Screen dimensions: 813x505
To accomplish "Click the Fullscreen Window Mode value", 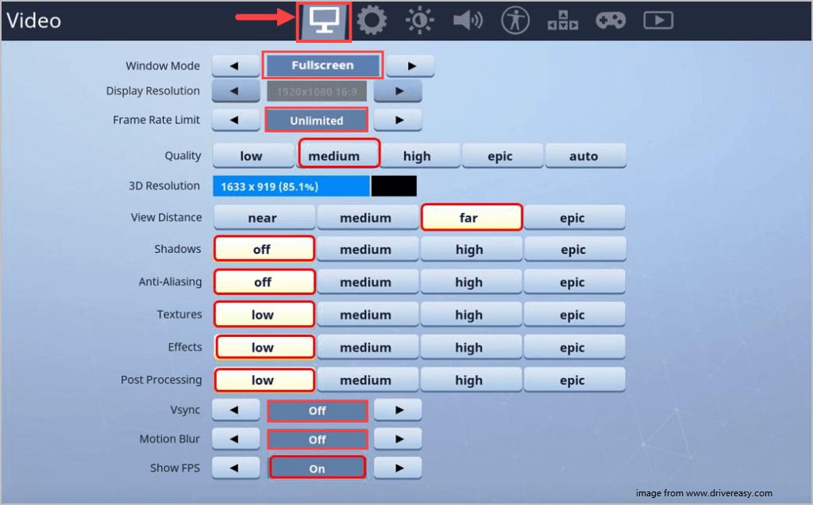I will pos(322,65).
